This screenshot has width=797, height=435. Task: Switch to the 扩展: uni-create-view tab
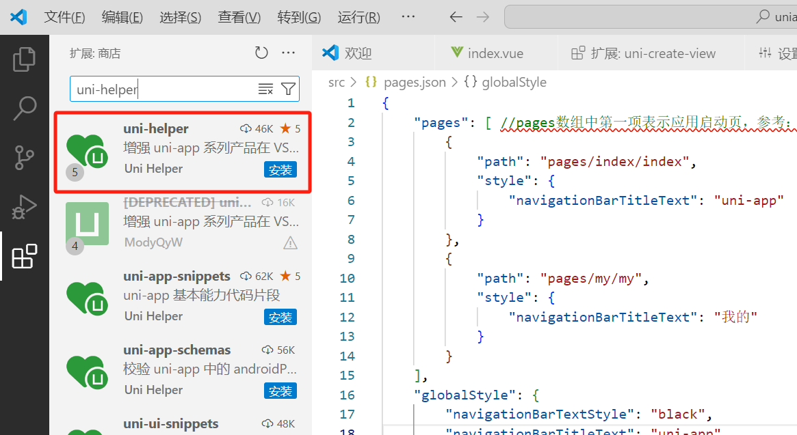651,53
